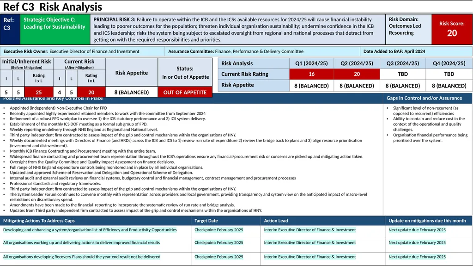Select the current risk rating cell 20 under After Mitigation

point(91,92)
